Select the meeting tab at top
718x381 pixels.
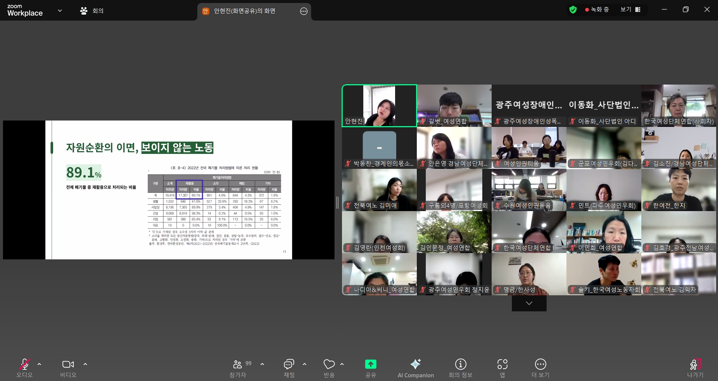coord(92,11)
